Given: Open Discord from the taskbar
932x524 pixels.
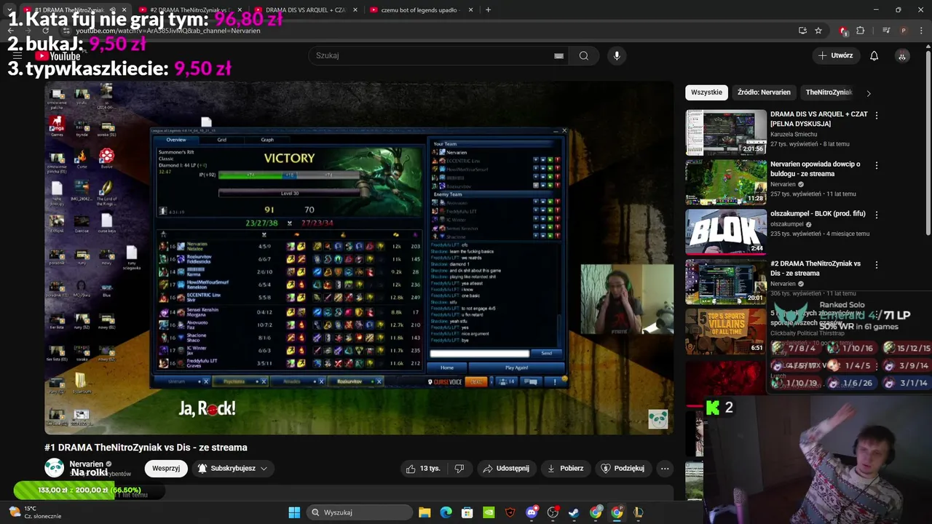Looking at the screenshot, I should click(x=532, y=512).
